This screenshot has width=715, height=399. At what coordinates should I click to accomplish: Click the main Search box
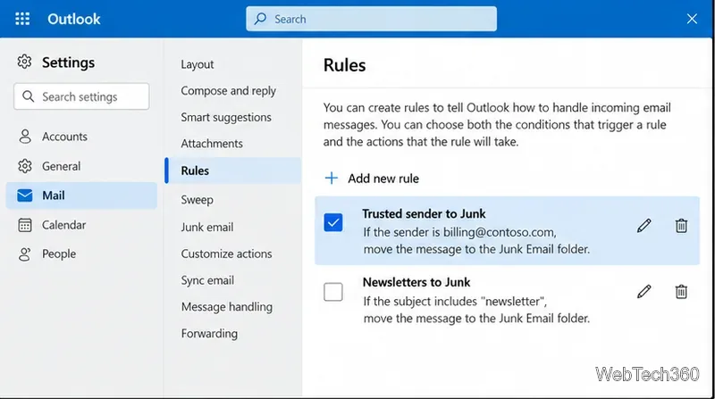click(x=371, y=19)
